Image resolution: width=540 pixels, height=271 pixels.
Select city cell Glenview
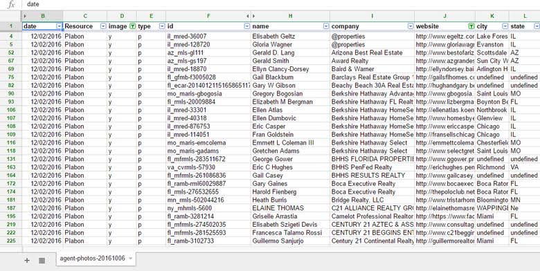pos(492,118)
